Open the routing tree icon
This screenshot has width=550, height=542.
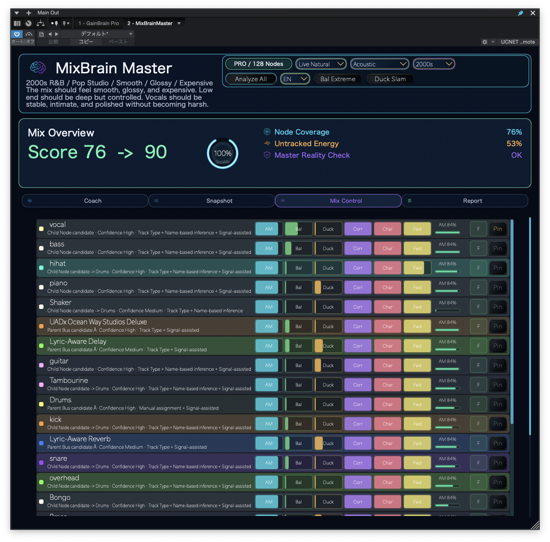41,24
